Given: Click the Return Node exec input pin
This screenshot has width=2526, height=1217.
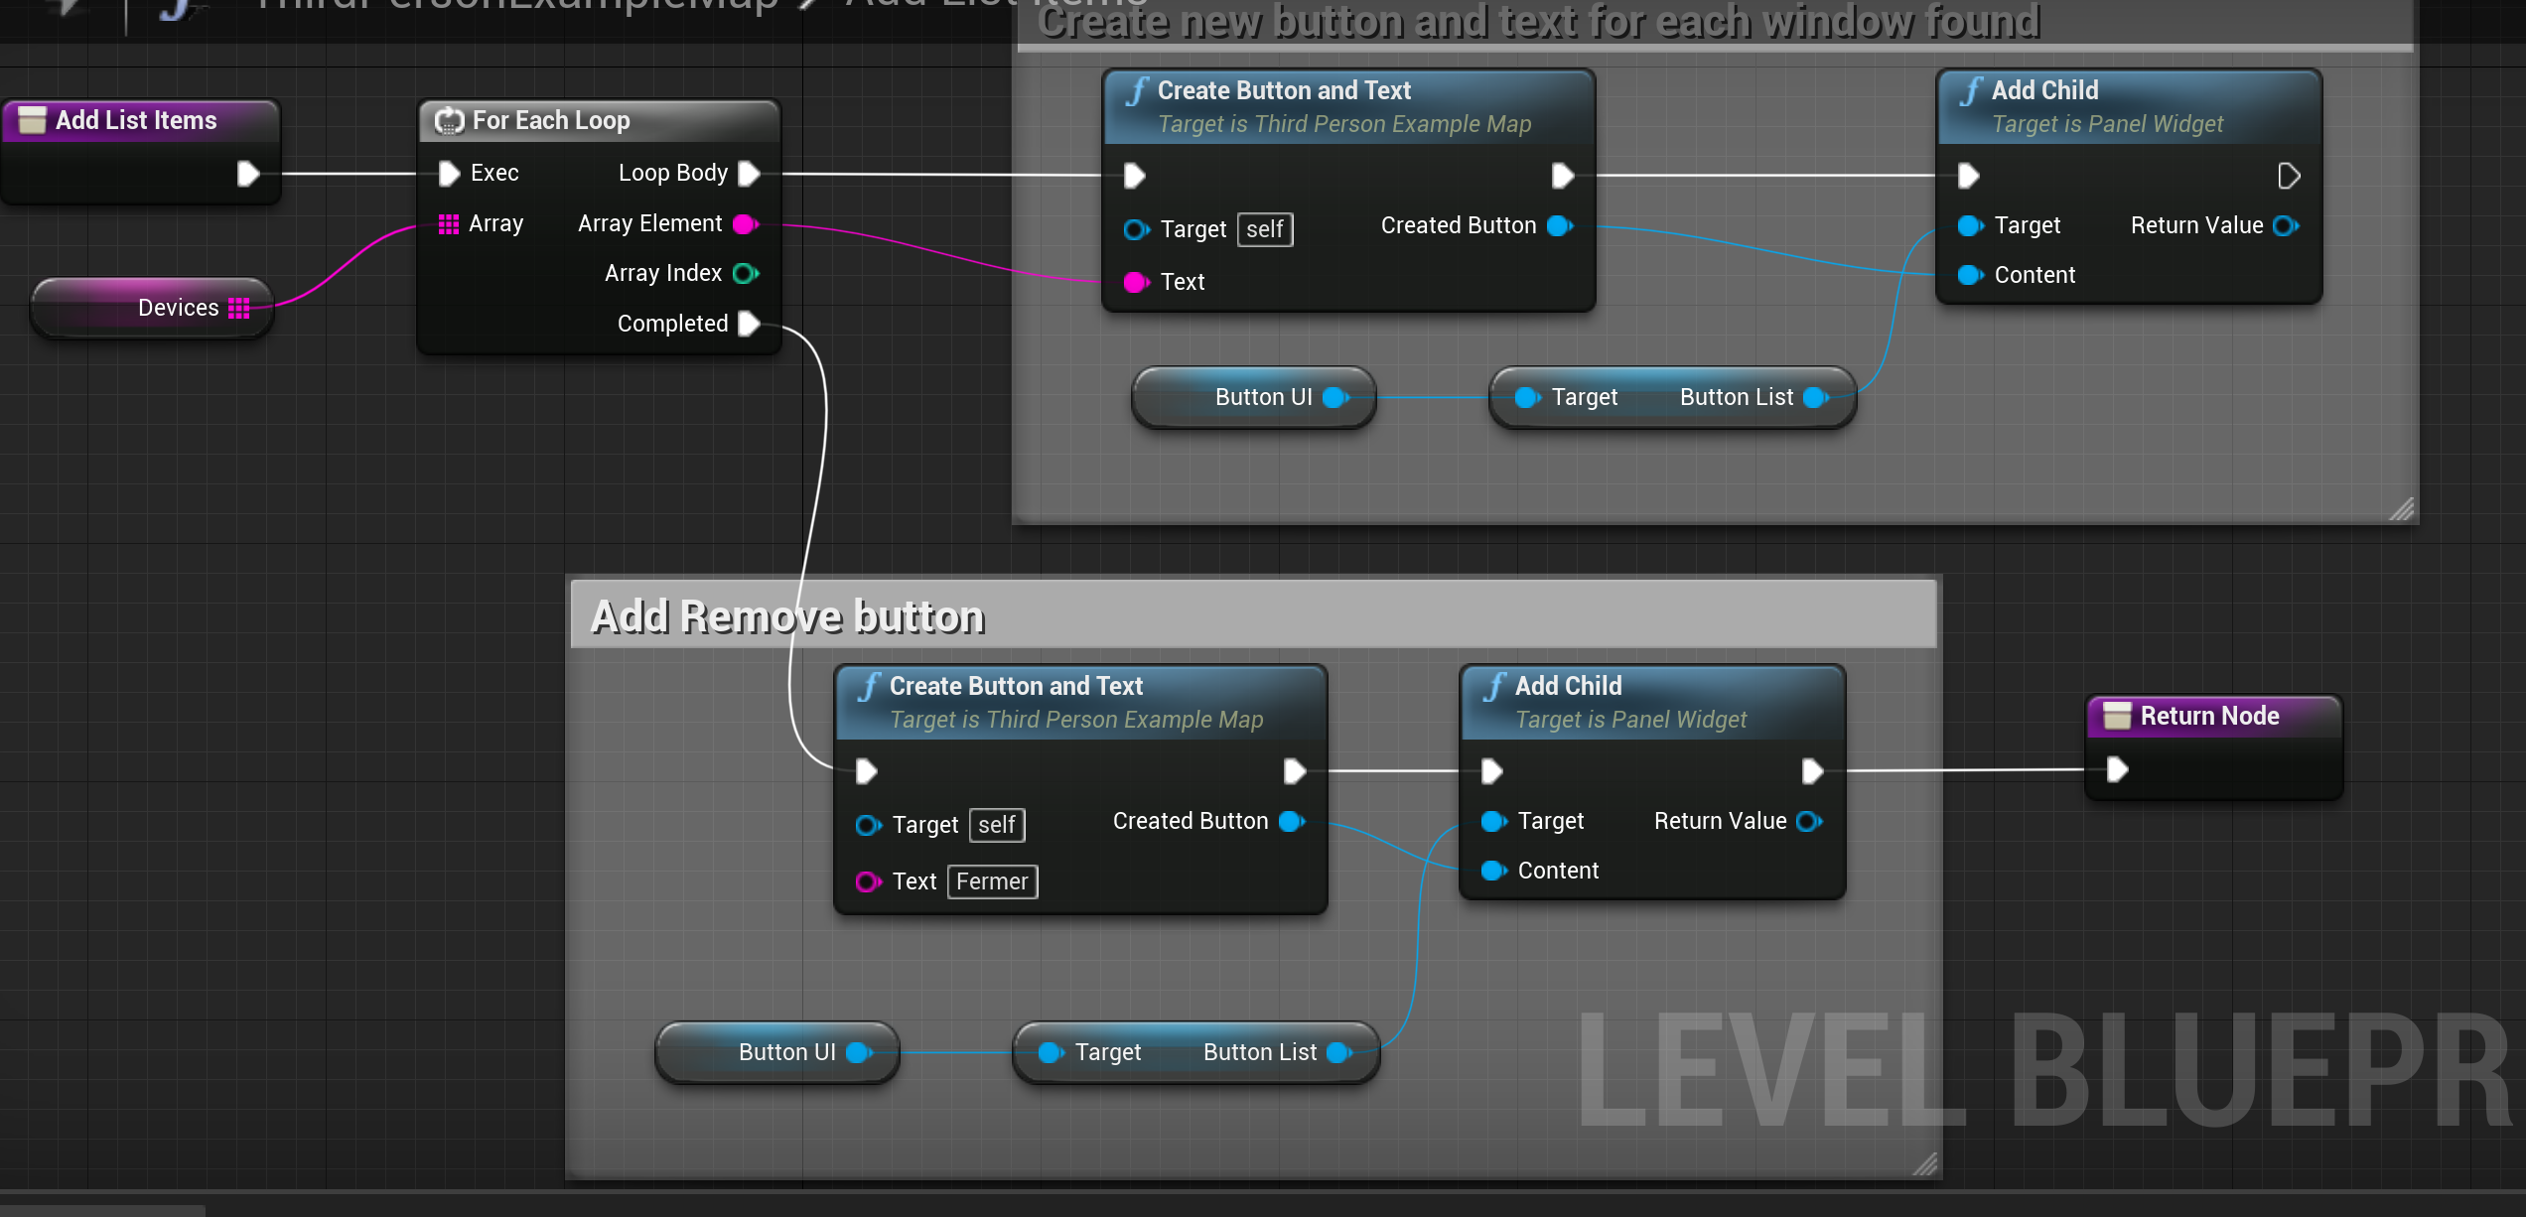Looking at the screenshot, I should [x=2117, y=769].
